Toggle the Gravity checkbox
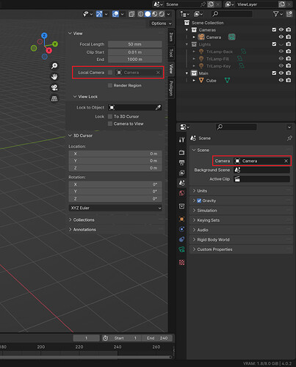This screenshot has height=367, width=296. [x=199, y=200]
